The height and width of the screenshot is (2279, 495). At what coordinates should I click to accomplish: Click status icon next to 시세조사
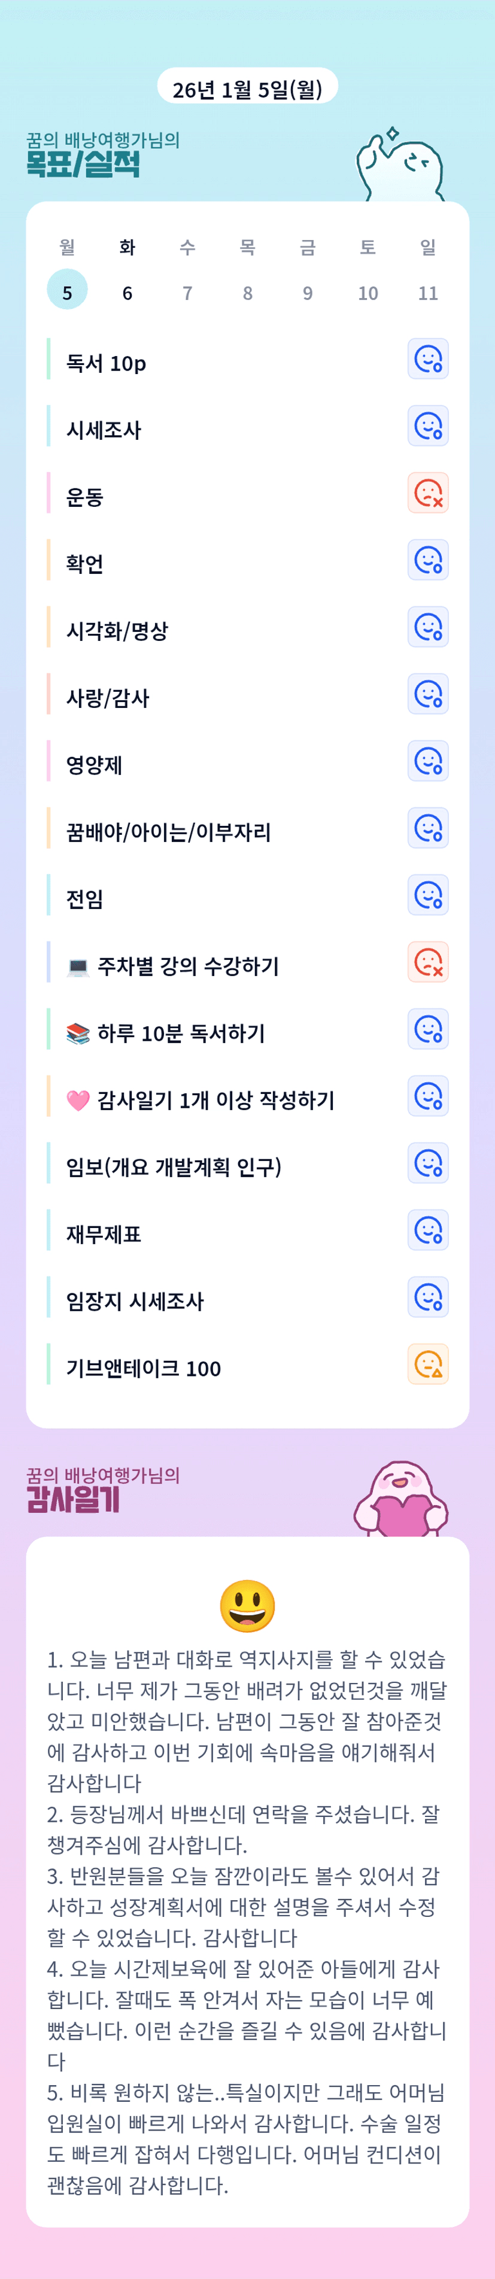[x=428, y=427]
